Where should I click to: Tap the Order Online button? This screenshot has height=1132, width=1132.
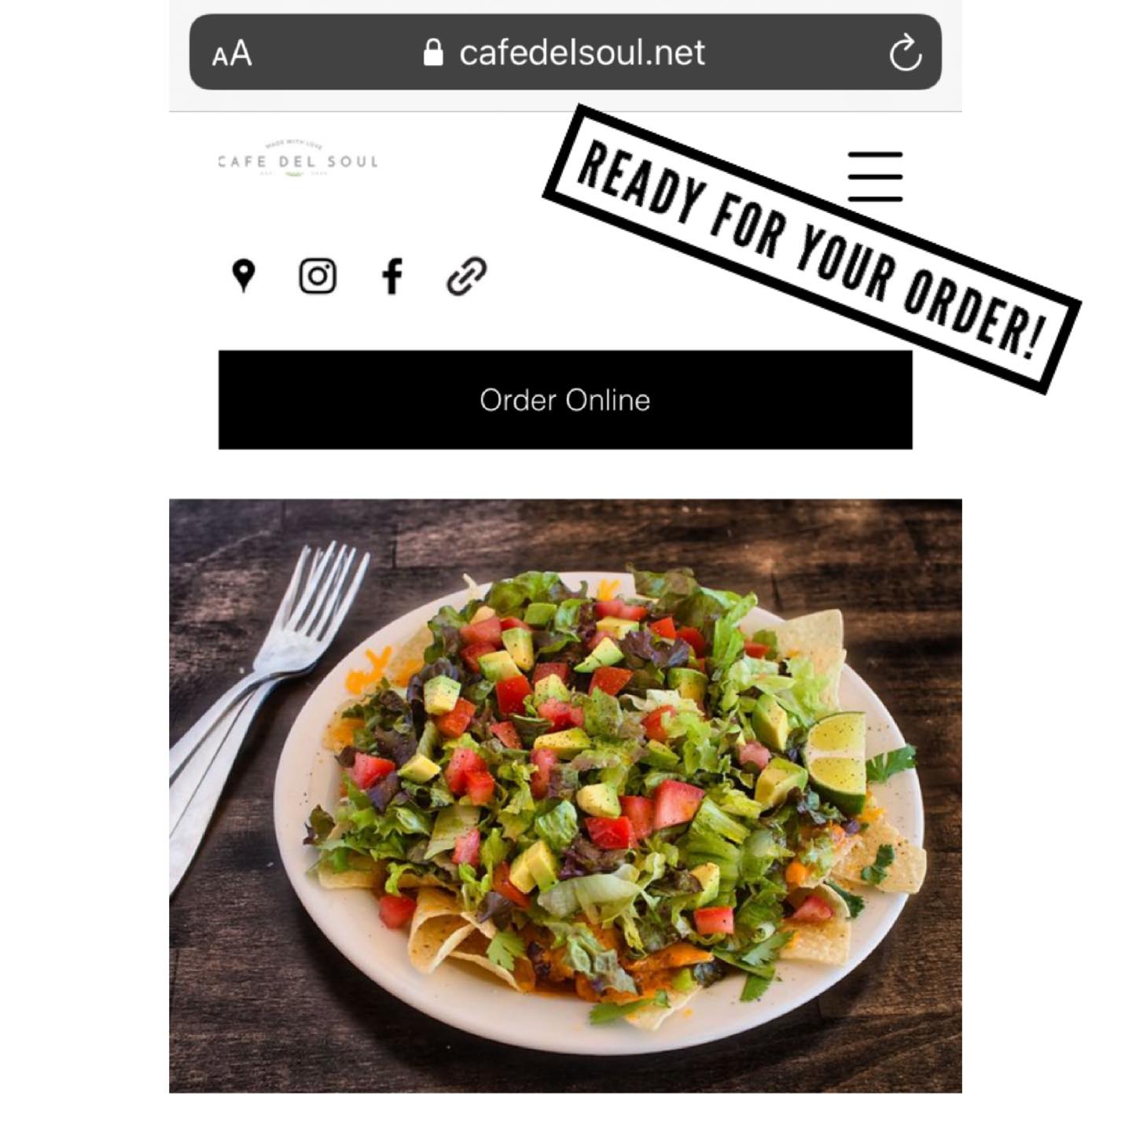click(x=565, y=399)
